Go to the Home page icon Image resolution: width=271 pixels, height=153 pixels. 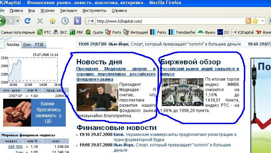(x=52, y=21)
